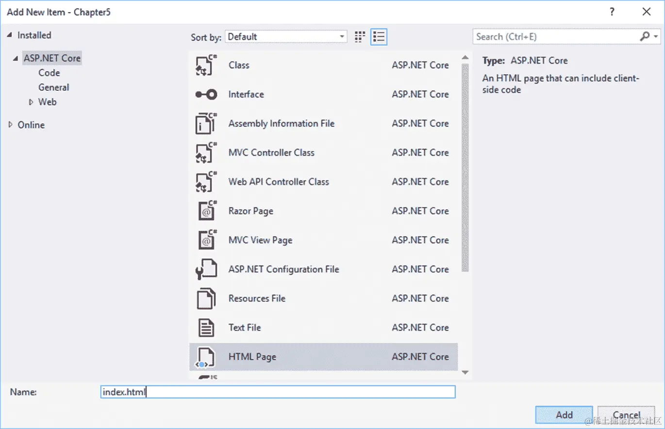Viewport: 665px width, 429px height.
Task: Click ASP.NET Core label in HTML Page row
Action: click(420, 356)
